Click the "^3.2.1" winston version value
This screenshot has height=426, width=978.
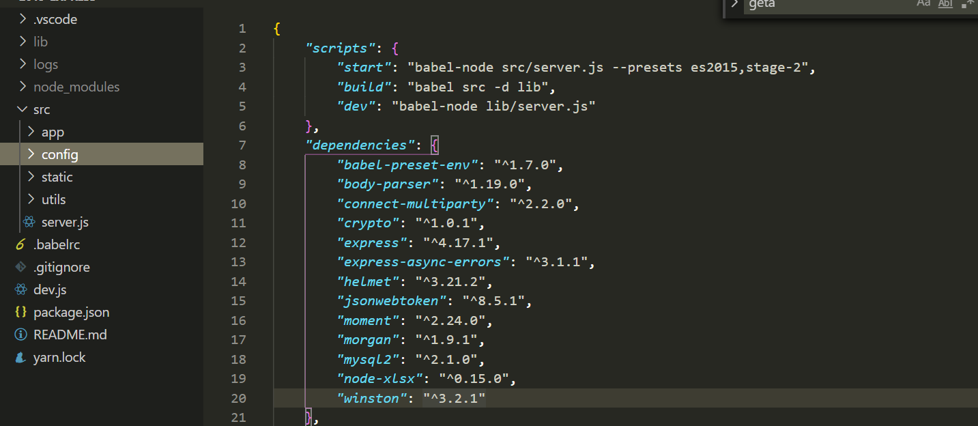point(454,398)
